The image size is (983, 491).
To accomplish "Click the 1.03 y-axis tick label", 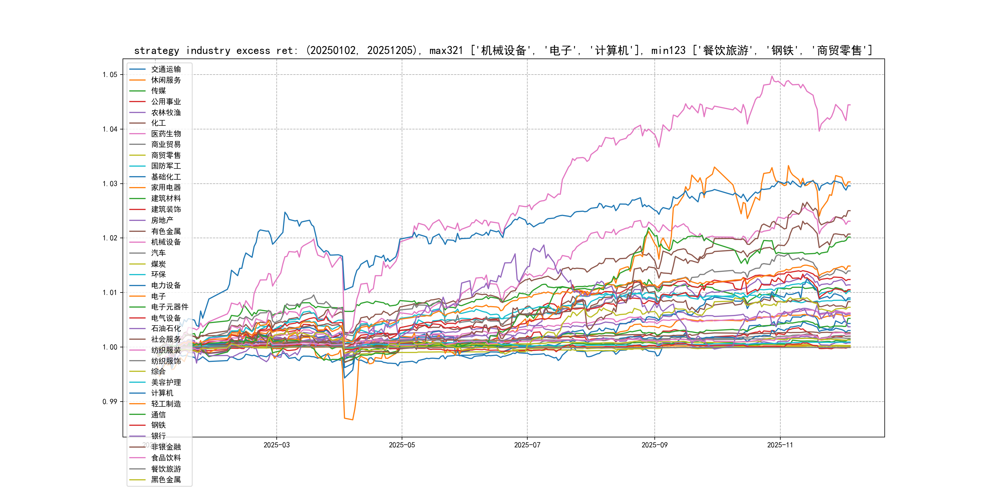I will pos(110,184).
